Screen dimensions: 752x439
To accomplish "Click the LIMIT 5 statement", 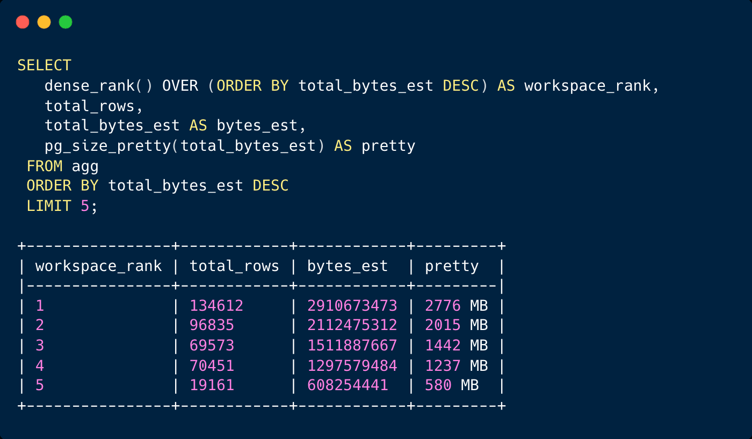I will pyautogui.click(x=62, y=206).
